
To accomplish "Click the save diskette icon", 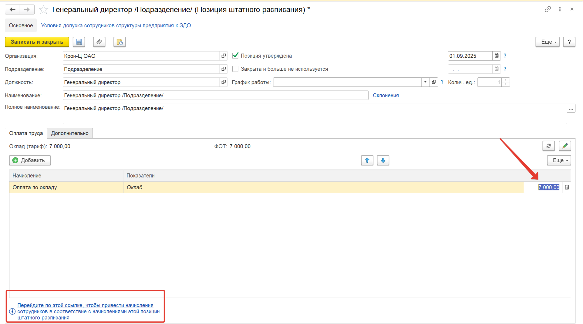I will 79,42.
